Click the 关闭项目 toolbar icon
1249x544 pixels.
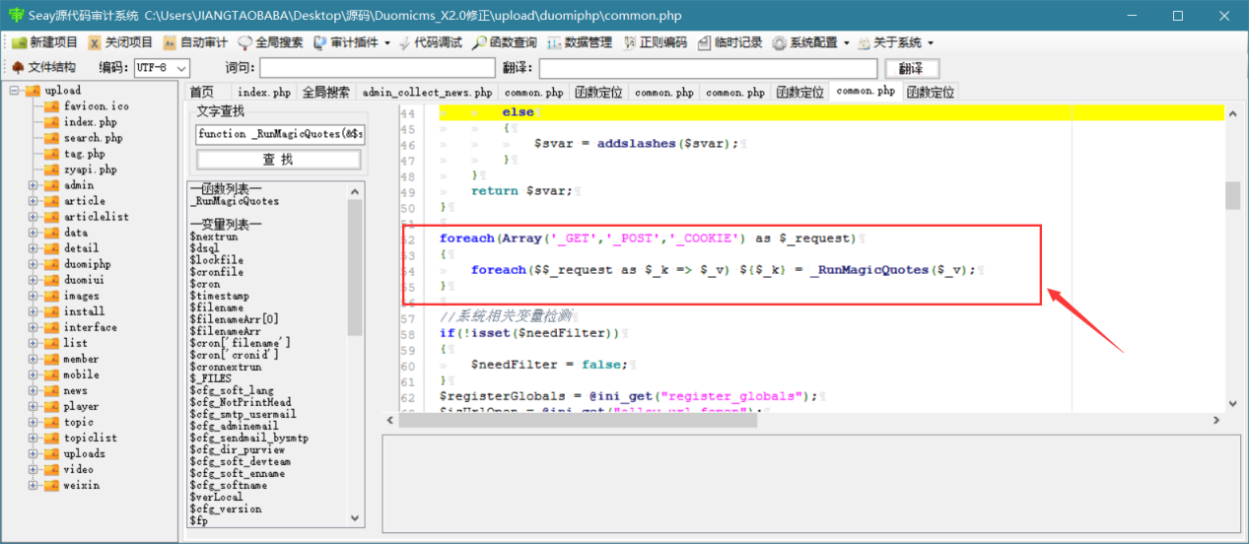click(120, 42)
